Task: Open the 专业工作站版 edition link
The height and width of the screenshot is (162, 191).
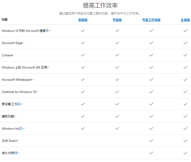Action: (151, 20)
